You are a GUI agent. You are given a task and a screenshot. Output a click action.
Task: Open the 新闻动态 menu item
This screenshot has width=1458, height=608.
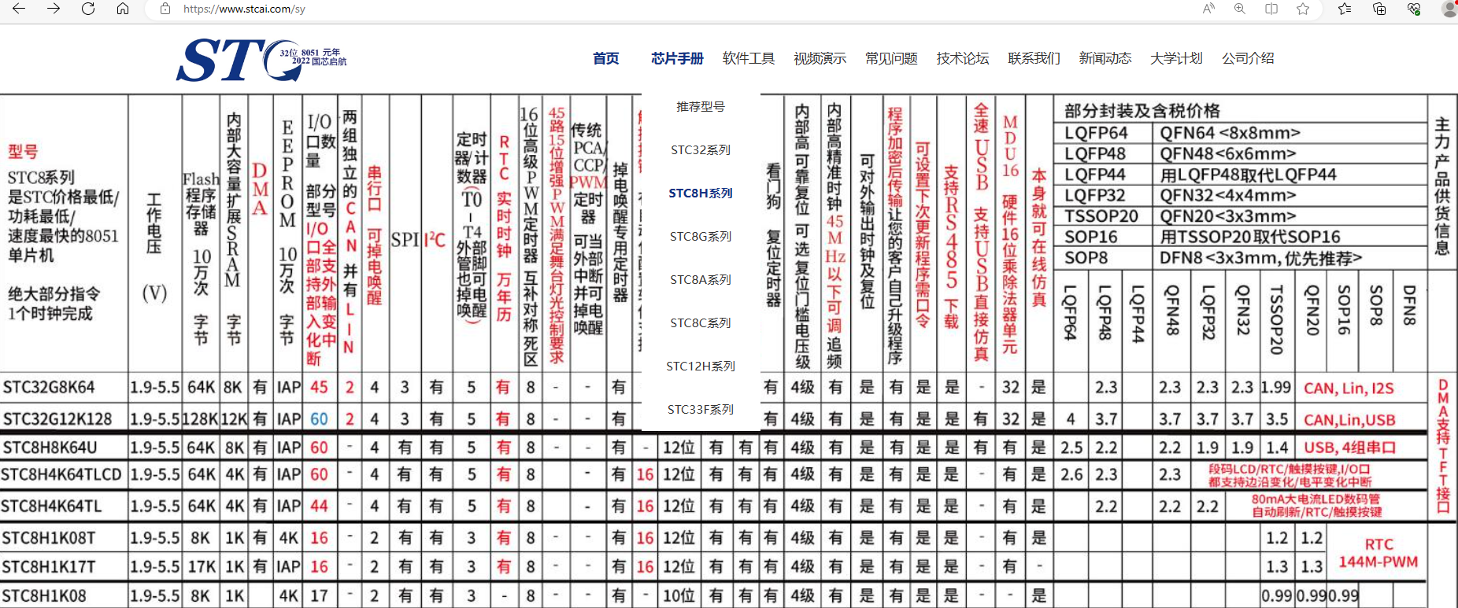1105,58
